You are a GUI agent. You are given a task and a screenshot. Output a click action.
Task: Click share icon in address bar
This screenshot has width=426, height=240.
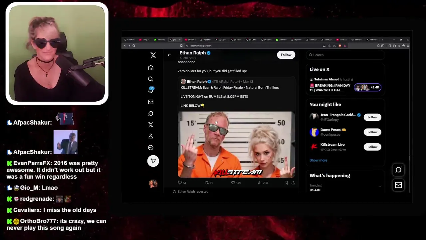(x=334, y=46)
